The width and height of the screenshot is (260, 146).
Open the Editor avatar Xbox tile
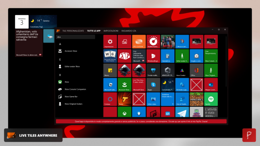click(182, 56)
